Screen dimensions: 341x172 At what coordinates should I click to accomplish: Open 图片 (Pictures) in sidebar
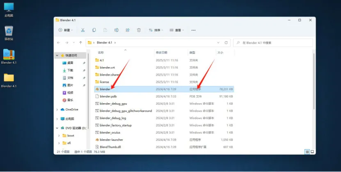coord(70,85)
